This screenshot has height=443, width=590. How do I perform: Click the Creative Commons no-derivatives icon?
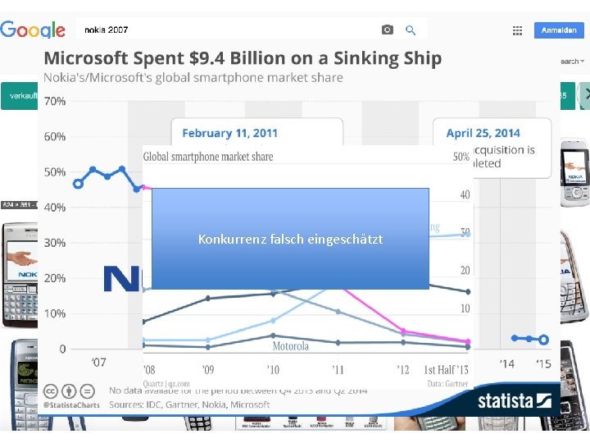[87, 391]
